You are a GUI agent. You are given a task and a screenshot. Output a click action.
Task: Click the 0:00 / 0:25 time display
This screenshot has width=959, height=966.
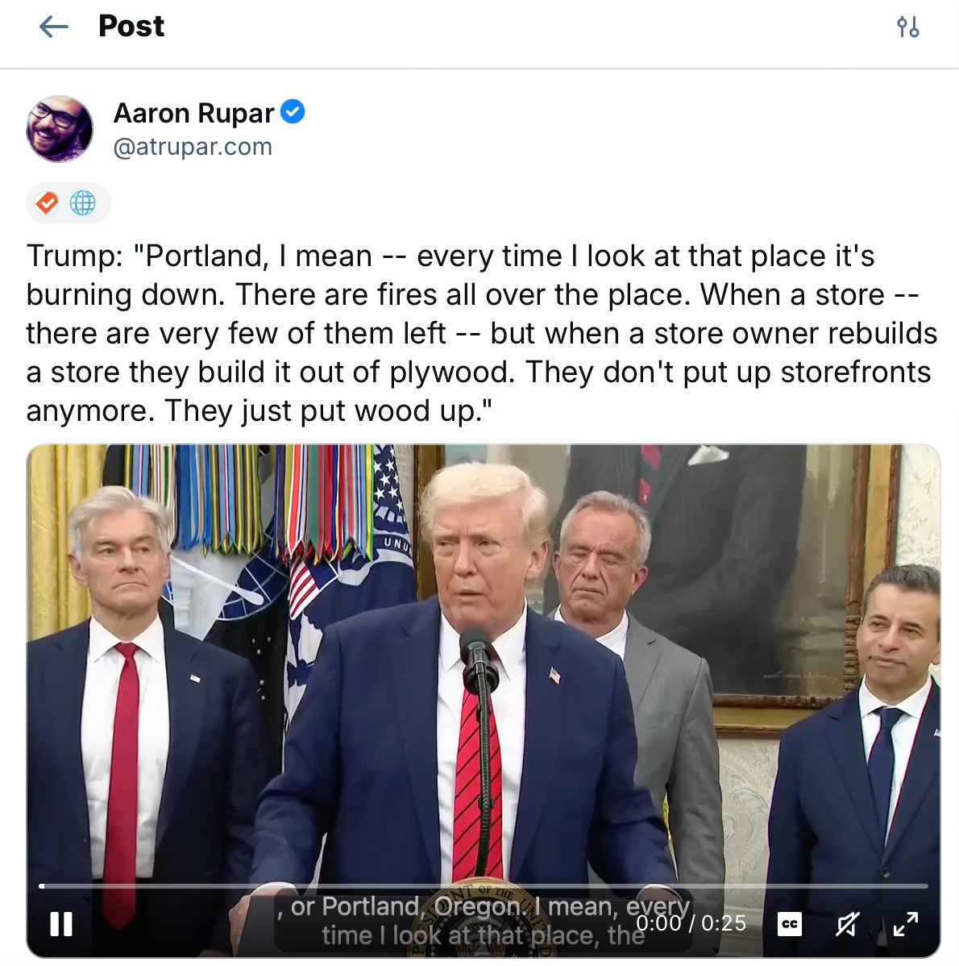tap(691, 923)
